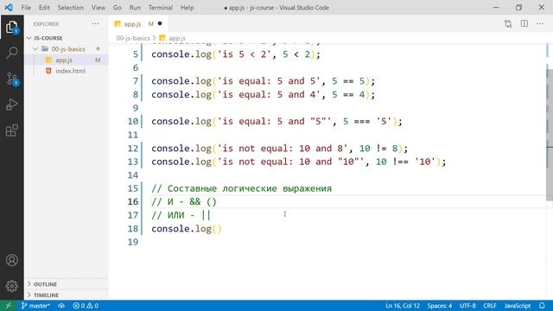Click the 'is equal: 5 and 5' string on line 7
This screenshot has width=553, height=311.
pyautogui.click(x=269, y=81)
